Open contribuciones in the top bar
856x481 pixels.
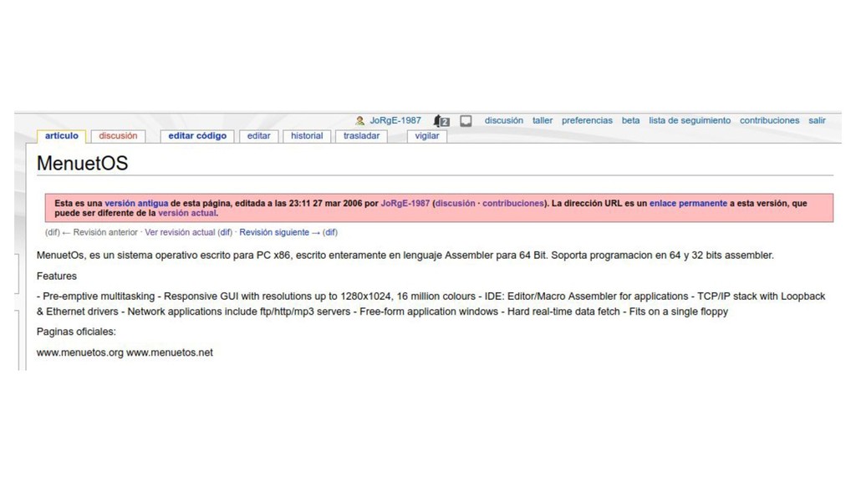(x=769, y=120)
